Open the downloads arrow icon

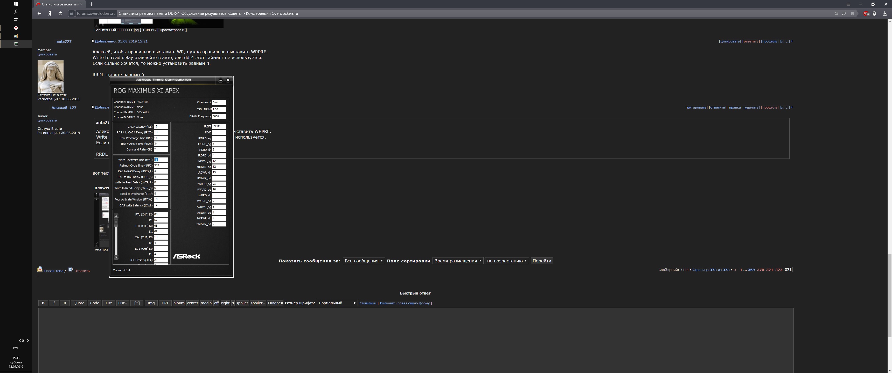point(885,13)
